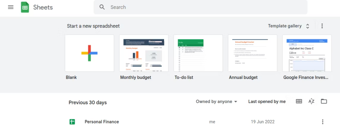Open more options for Personal Finance
The height and width of the screenshot is (131, 340).
323,122
